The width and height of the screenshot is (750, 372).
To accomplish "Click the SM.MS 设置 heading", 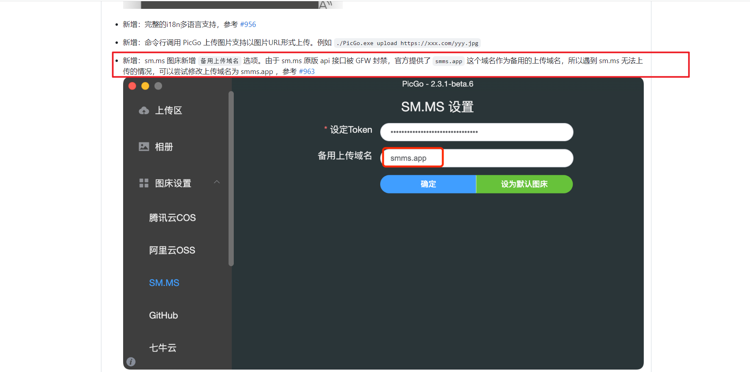I will [x=437, y=107].
